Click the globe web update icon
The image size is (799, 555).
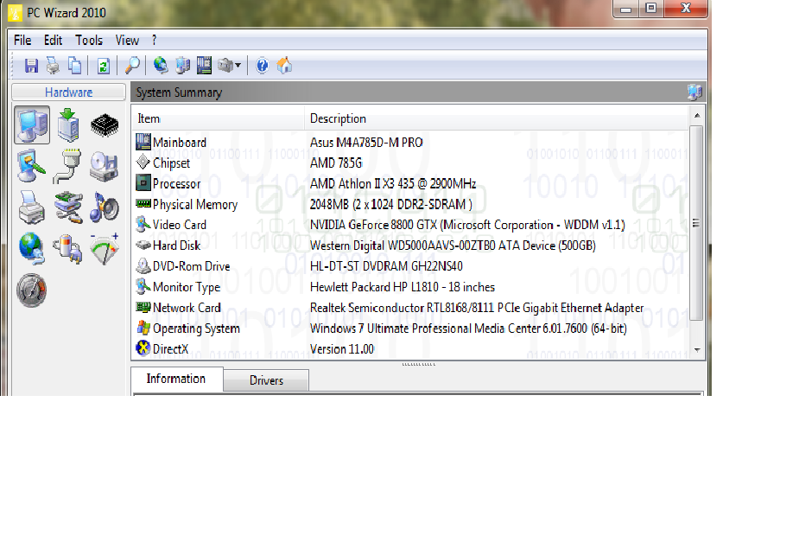161,66
